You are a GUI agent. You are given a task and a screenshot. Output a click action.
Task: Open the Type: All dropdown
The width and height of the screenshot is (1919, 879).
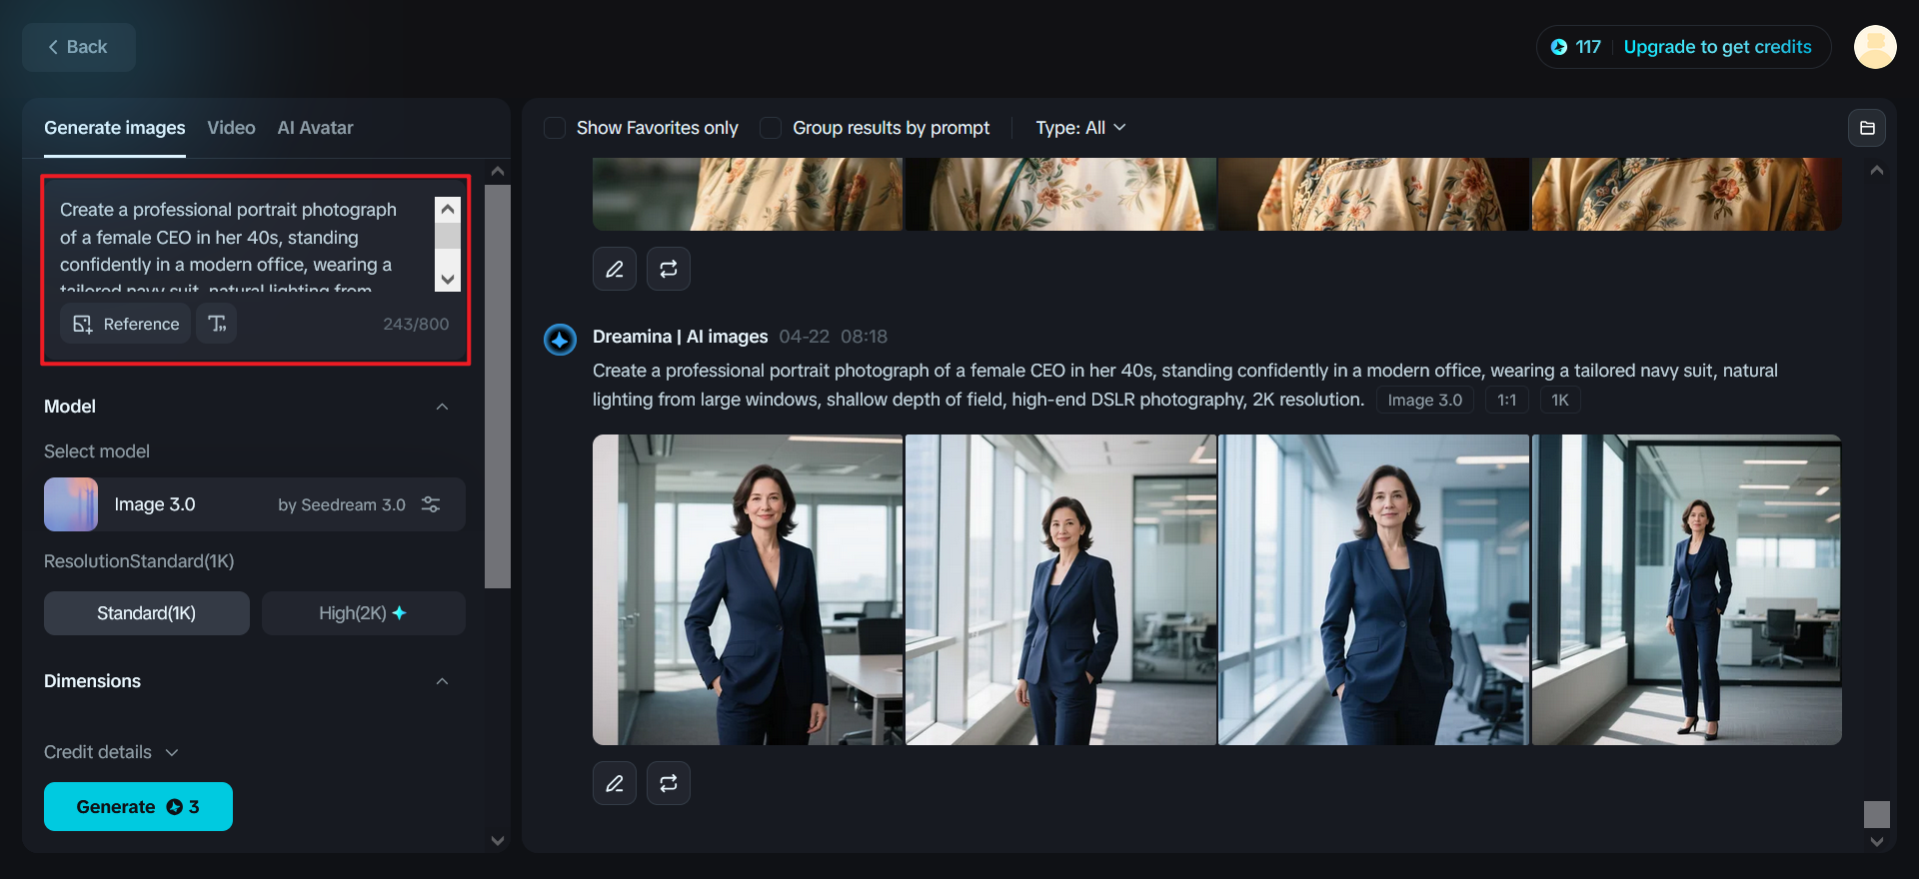(1080, 128)
